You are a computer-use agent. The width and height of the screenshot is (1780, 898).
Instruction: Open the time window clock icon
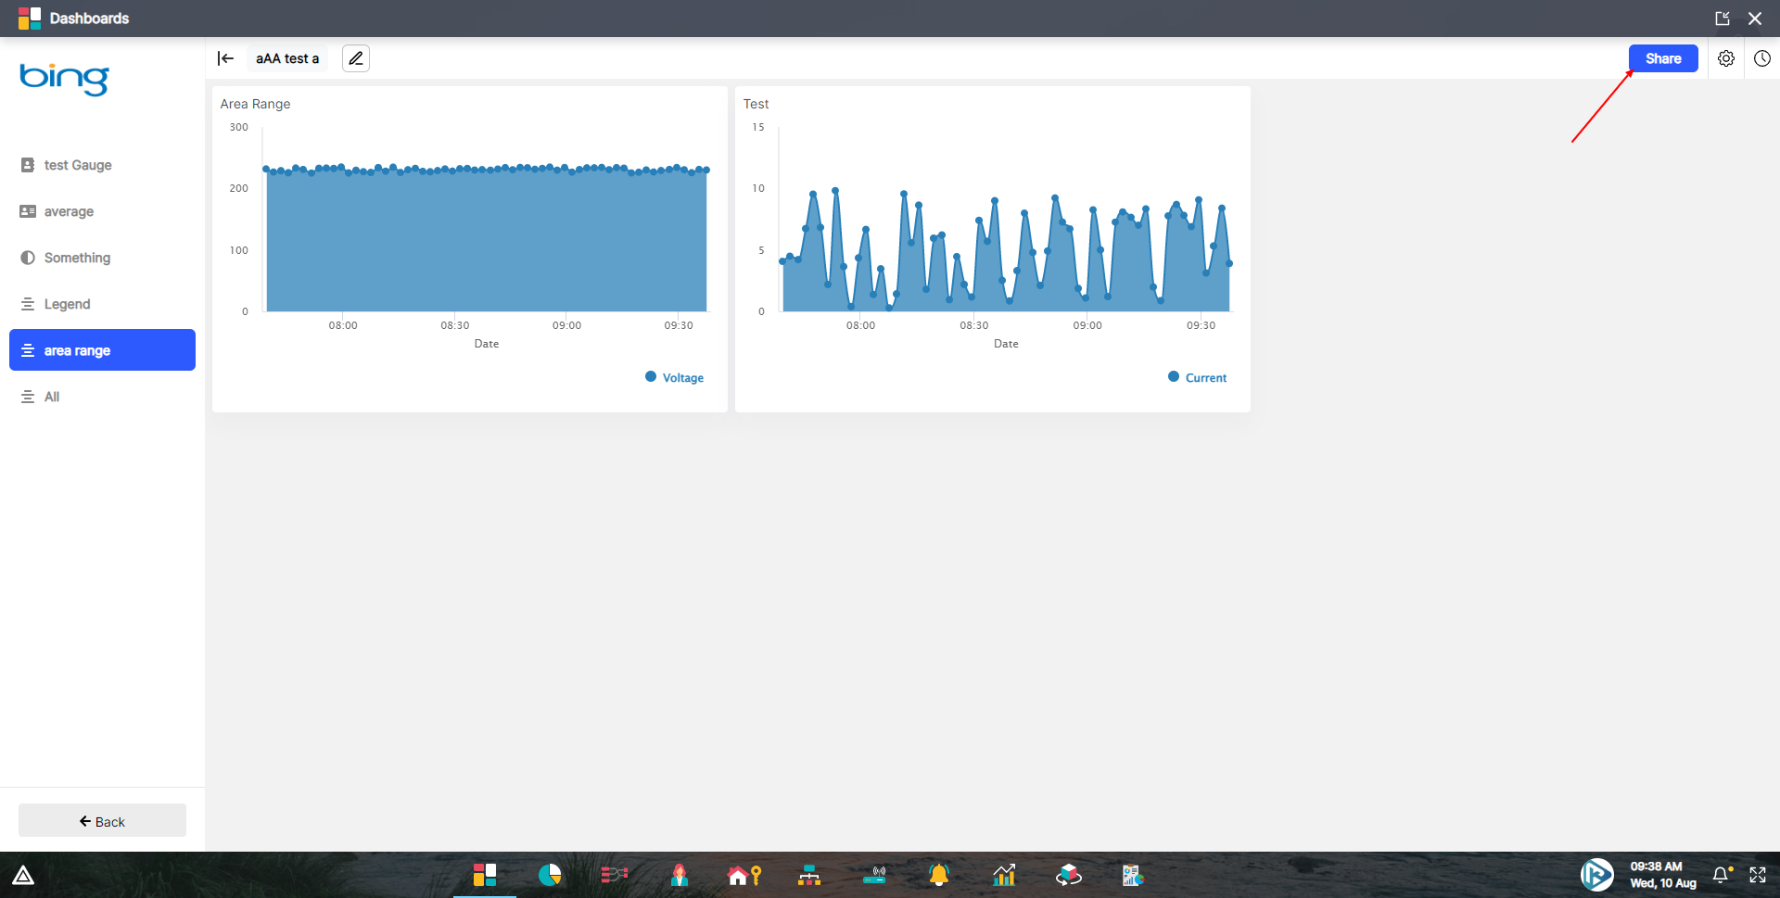(x=1762, y=57)
